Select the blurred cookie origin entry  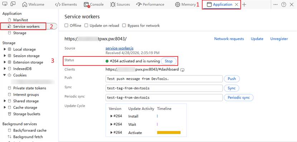pos(33,82)
